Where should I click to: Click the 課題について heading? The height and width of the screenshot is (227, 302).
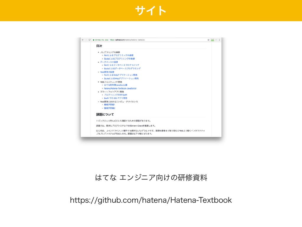pyautogui.click(x=105, y=114)
